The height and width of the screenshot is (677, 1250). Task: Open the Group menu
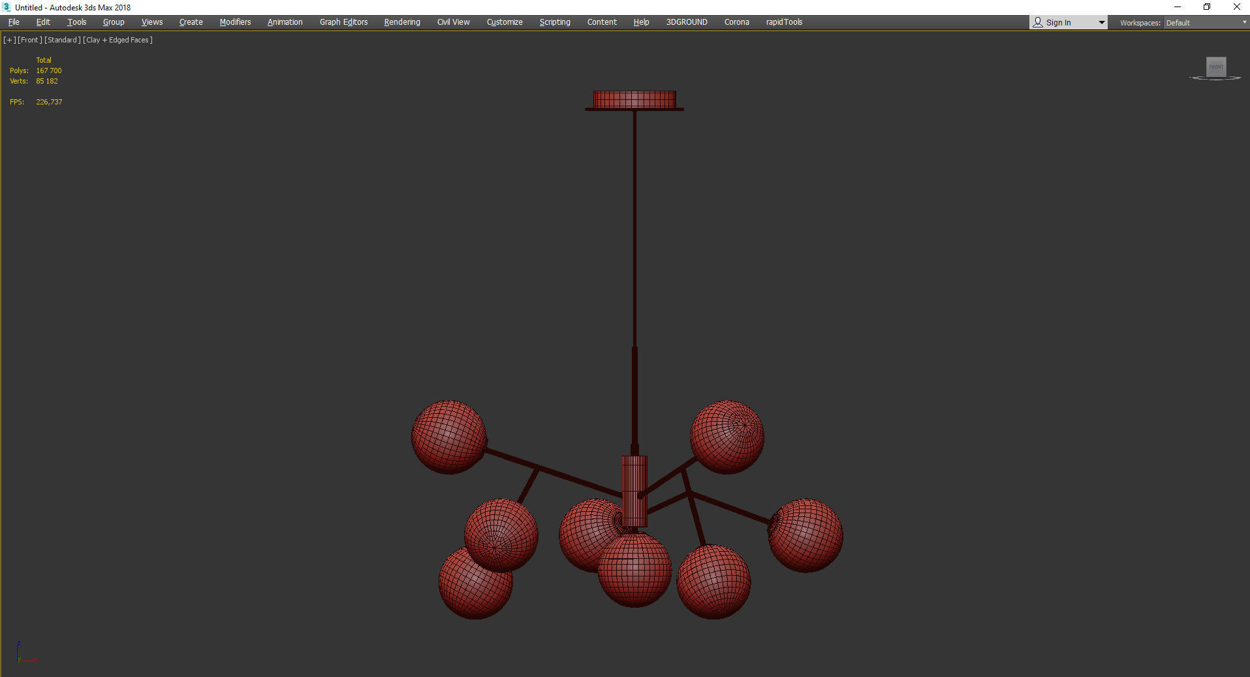114,22
